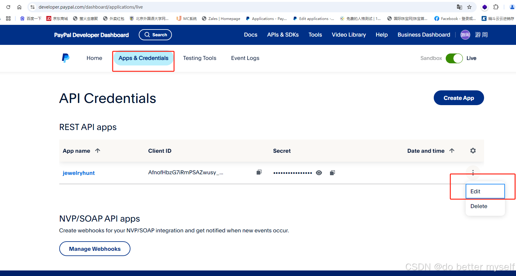Select the Apps & Credentials tab

(143, 58)
